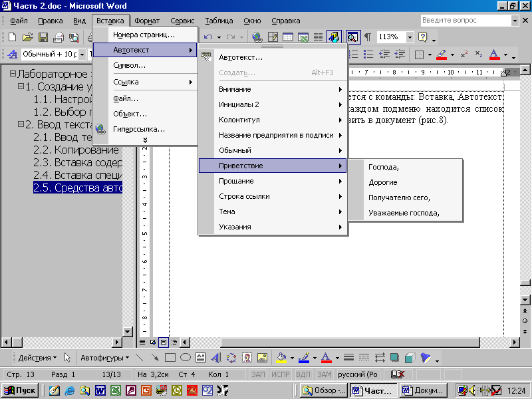Toggle the Drawing toolbar button

334,37
